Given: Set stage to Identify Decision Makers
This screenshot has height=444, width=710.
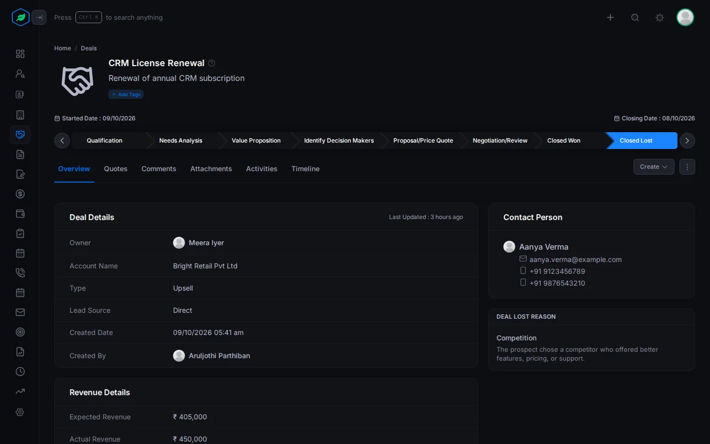Looking at the screenshot, I should 339,141.
